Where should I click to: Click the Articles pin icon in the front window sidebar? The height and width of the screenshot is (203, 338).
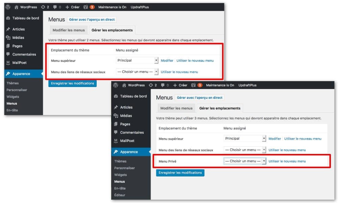pos(116,107)
